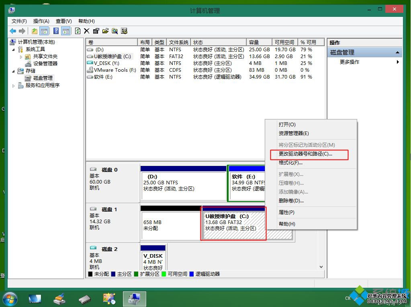Click the Properties toolbar icon

pyautogui.click(x=96, y=31)
